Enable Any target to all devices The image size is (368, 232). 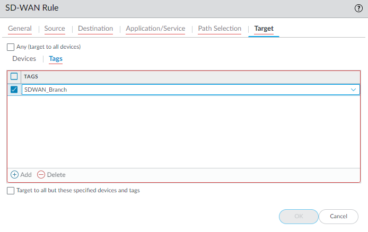click(11, 47)
